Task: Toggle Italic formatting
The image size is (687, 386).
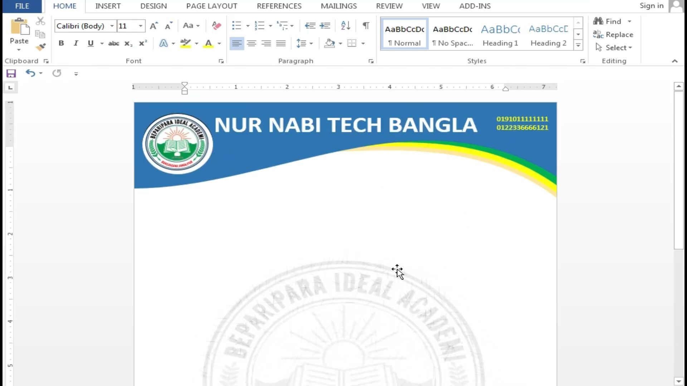Action: coord(75,43)
